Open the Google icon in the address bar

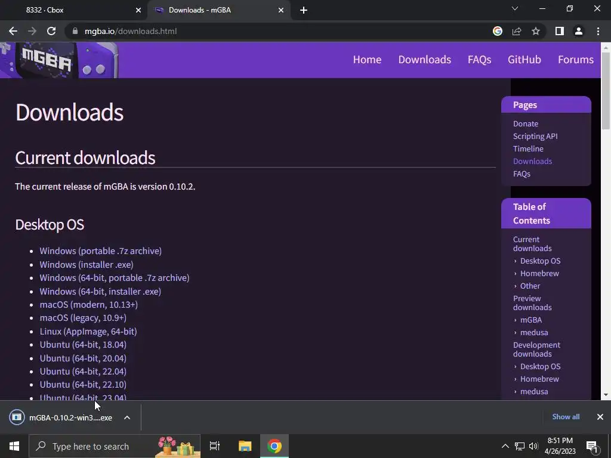(498, 31)
